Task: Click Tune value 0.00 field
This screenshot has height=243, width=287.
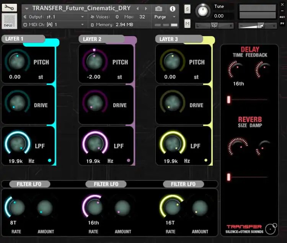Action: click(x=219, y=16)
